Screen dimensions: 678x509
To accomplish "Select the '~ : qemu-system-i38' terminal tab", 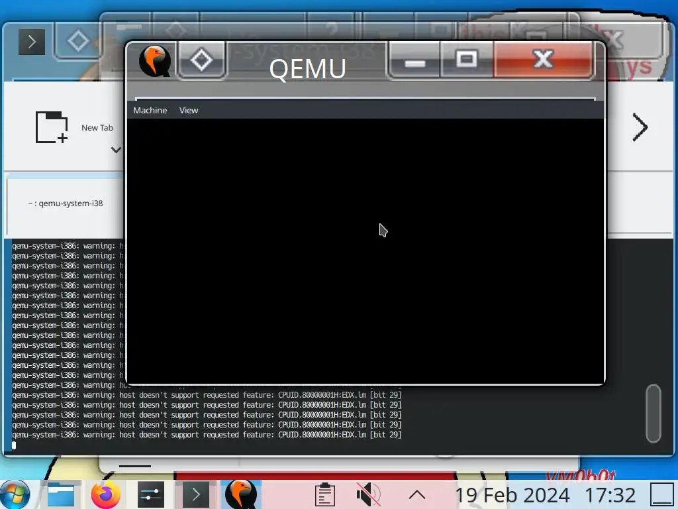I will tap(66, 203).
